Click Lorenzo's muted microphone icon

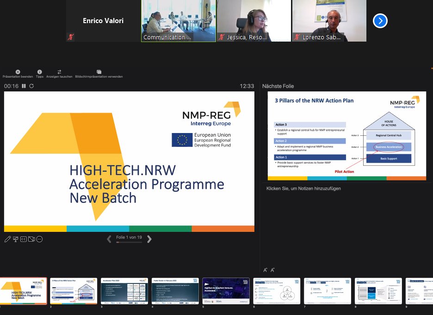click(x=297, y=37)
